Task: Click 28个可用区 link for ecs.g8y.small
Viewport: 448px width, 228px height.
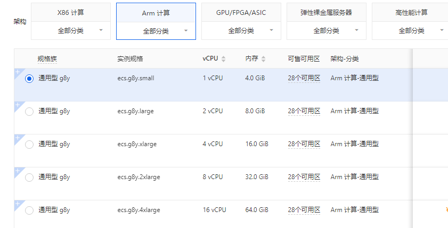Action: point(304,79)
